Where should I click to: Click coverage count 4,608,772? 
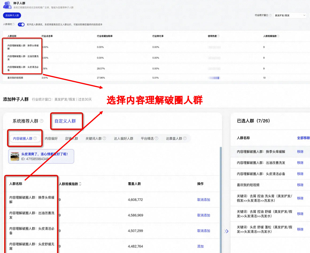(x=135, y=200)
